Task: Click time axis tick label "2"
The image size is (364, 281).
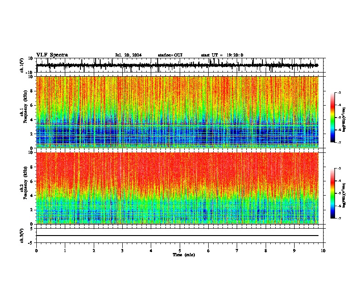Action: pos(94,251)
